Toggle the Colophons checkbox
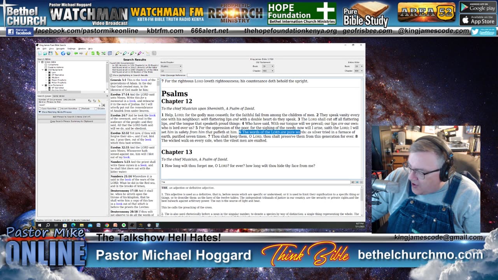This screenshot has height=280, width=498. (x=46, y=65)
